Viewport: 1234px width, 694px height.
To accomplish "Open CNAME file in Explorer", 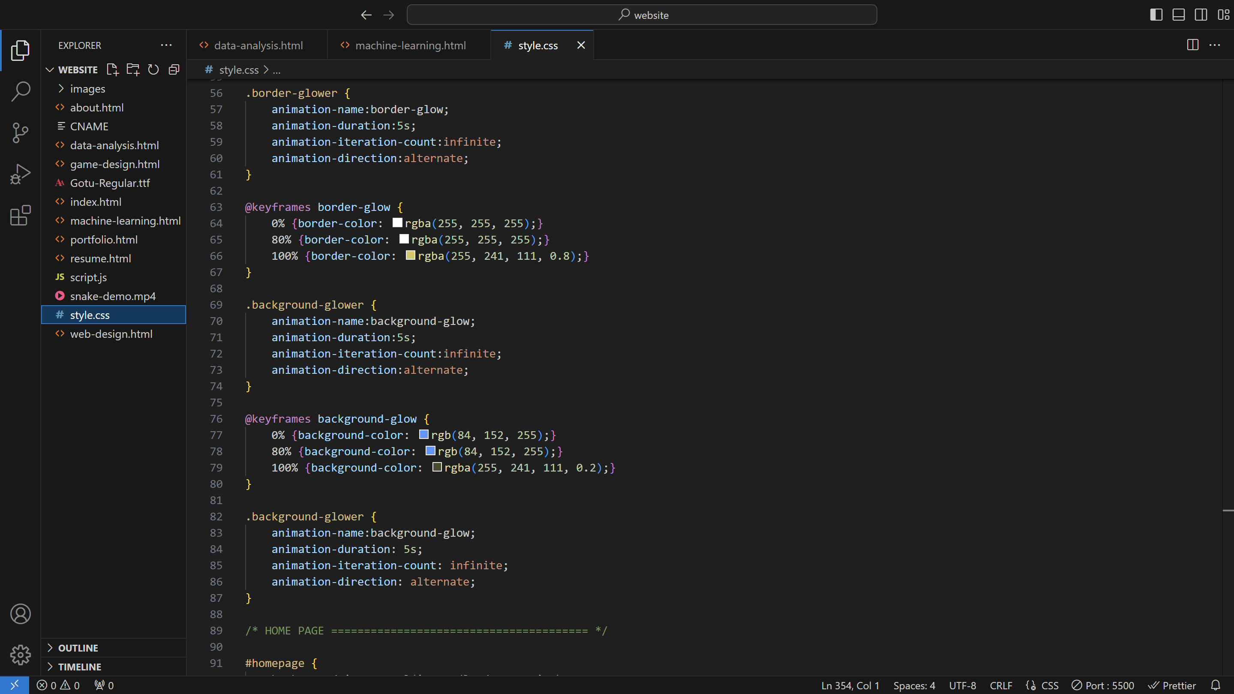I will [114, 126].
